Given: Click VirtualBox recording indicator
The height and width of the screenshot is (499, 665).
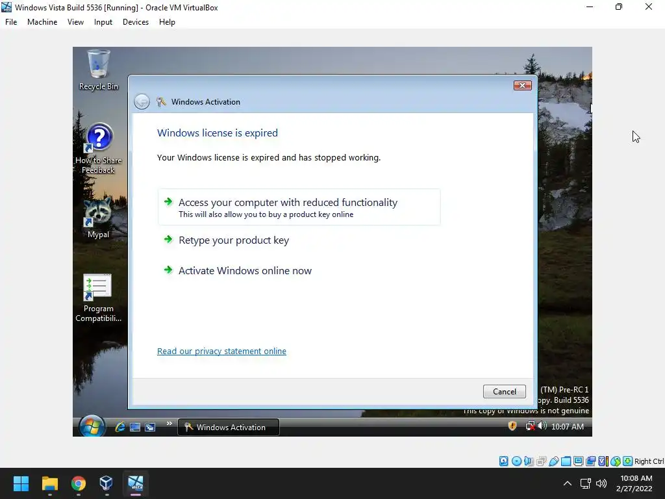Looking at the screenshot, I should pos(590,461).
